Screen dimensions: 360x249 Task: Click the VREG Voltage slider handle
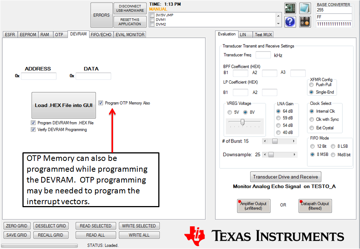(242, 122)
